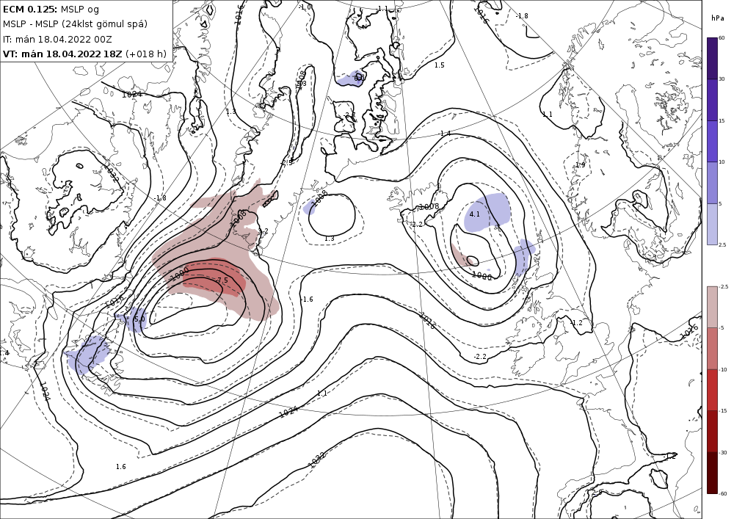Click the 1.6 value label
Image resolution: width=734 pixels, height=519 pixels.
[x=121, y=467]
